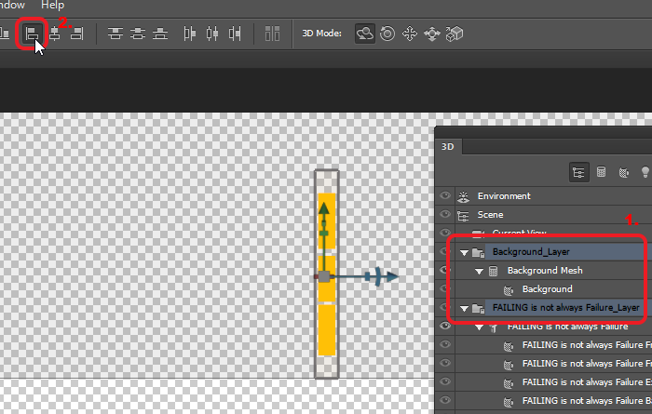This screenshot has width=652, height=414.
Task: Select FAILING is not always Failure_Layer row
Action: tap(553, 308)
